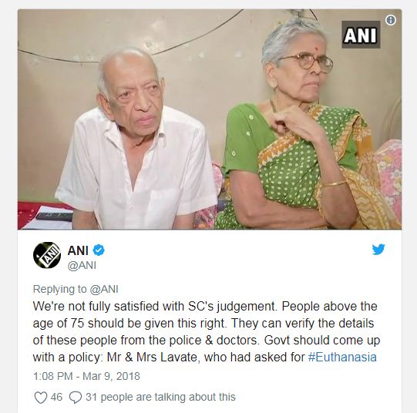Click the ANI watermark logo on photo
The image size is (417, 413).
[361, 34]
